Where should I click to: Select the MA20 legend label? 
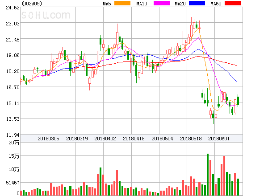[x=180, y=4]
